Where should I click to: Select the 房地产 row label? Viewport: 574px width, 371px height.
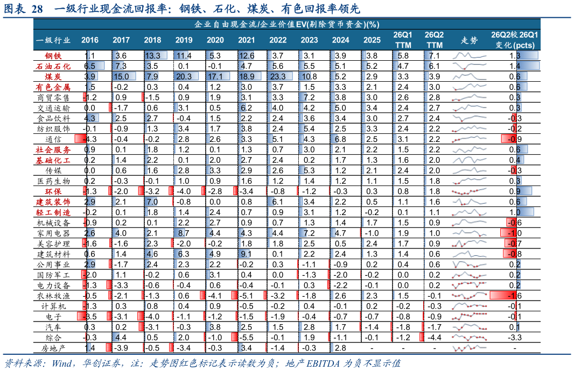click(x=53, y=348)
